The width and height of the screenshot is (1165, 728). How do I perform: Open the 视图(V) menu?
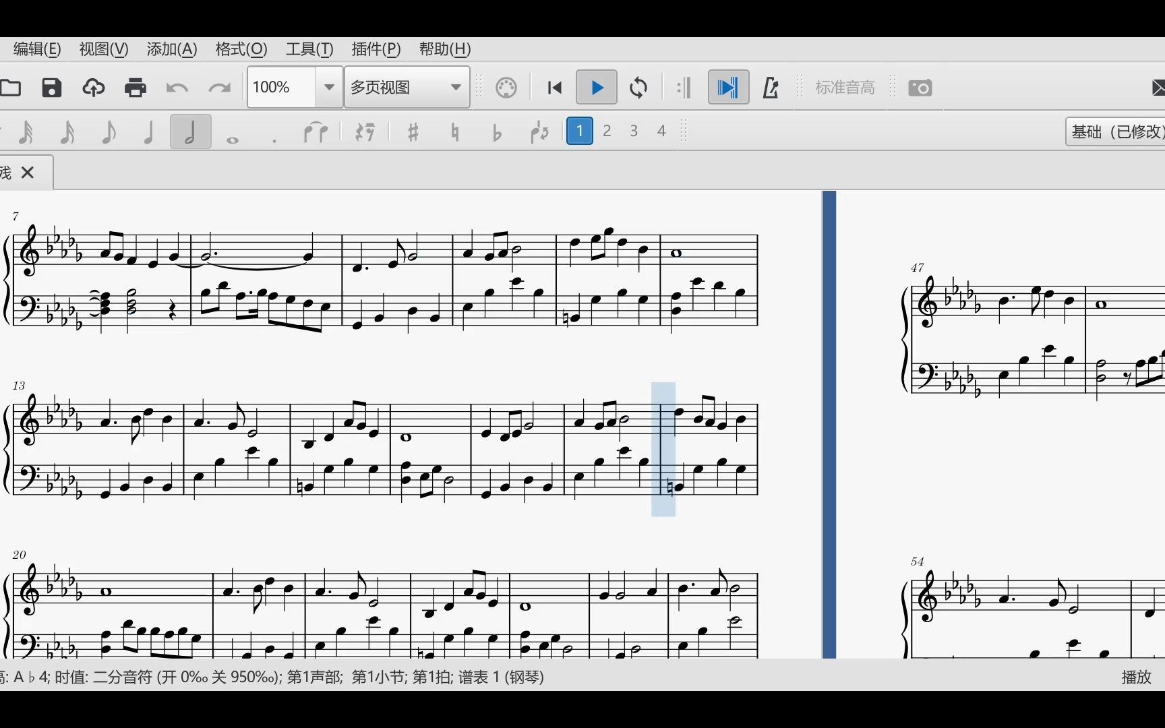pos(103,49)
